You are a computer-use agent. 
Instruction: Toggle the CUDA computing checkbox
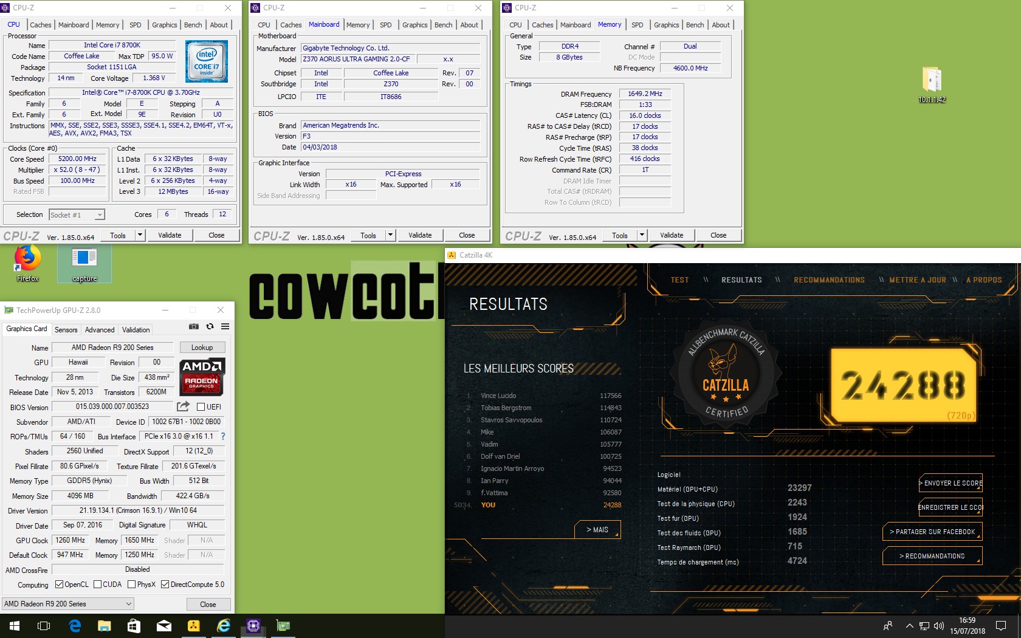coord(97,585)
